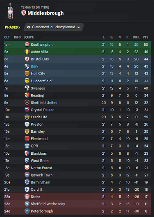Screen dimensions: 154x217
Task: Expand the dropdown chevron arrow
Action: (x=79, y=27)
